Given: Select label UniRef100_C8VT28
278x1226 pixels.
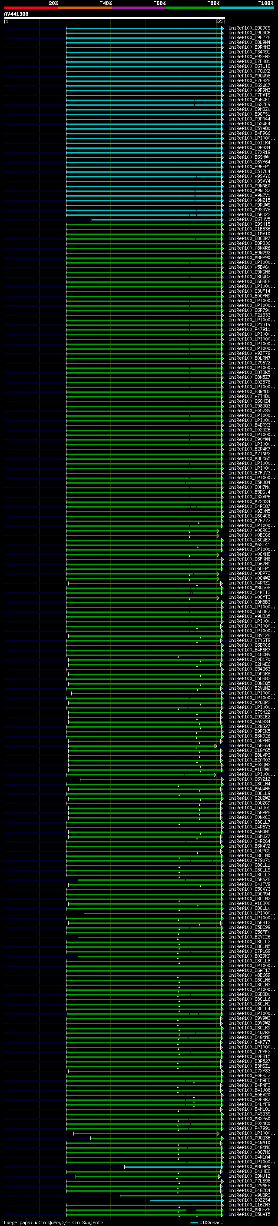Looking at the screenshot, I should (x=249, y=635).
